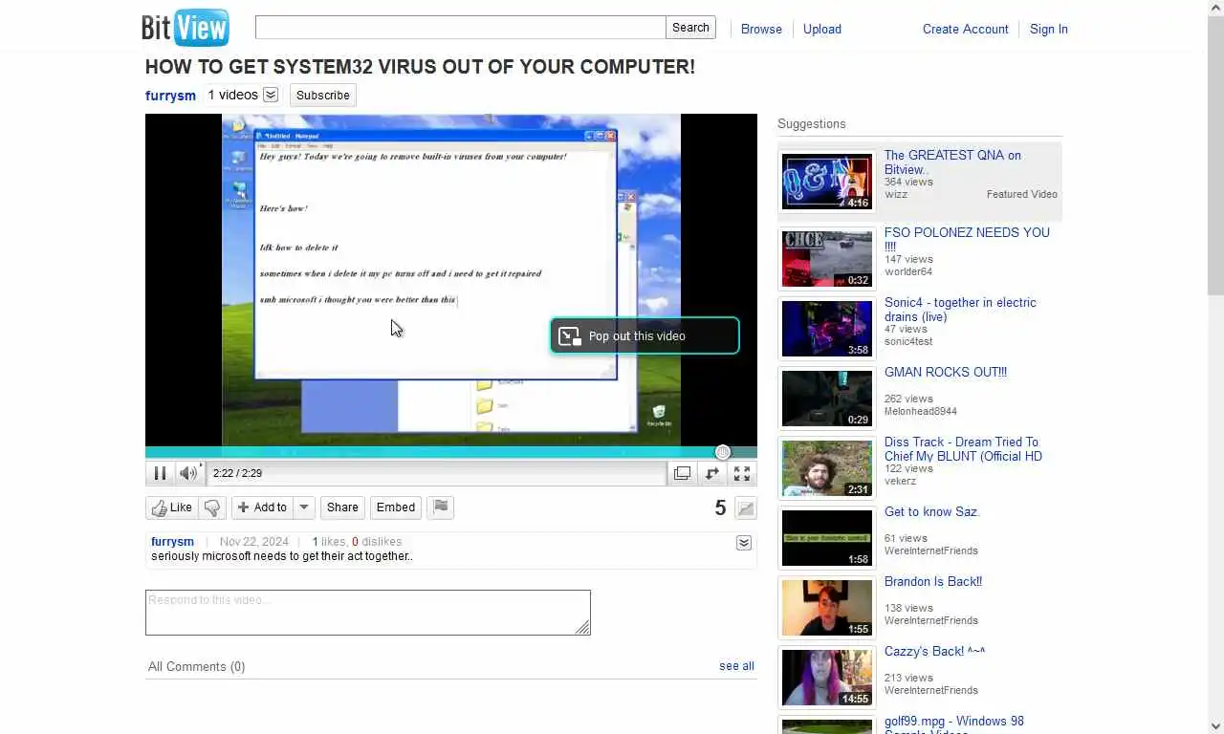Open Brandon Is Back!! thumbnail

(x=827, y=608)
